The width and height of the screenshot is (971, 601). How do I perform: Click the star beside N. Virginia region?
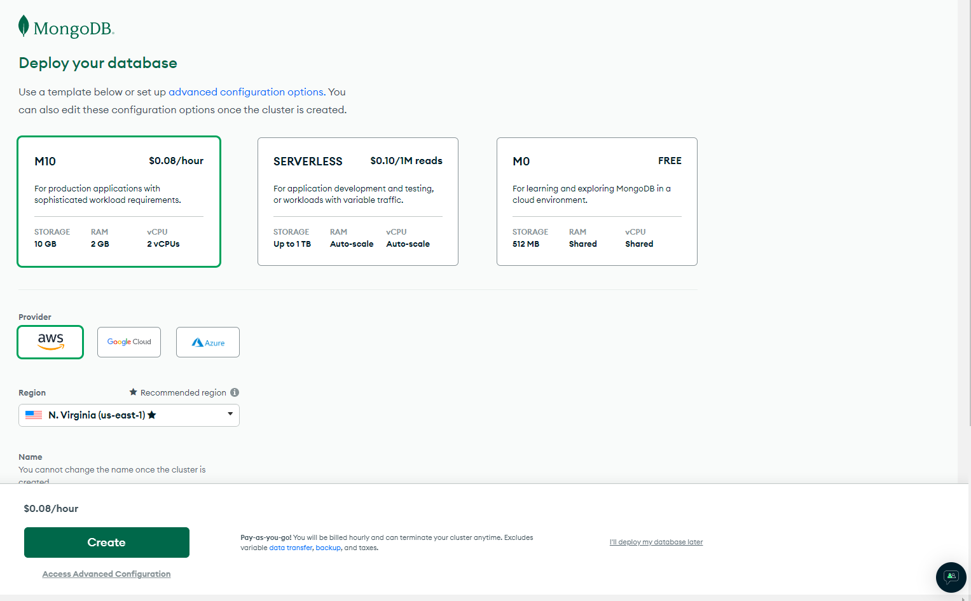click(152, 415)
